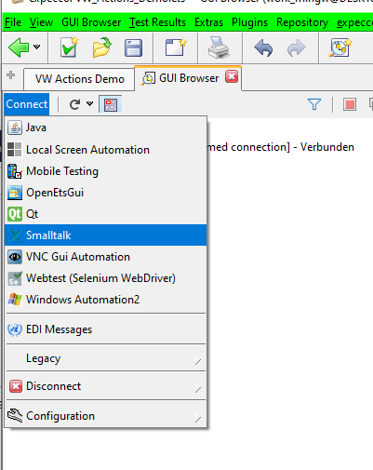This screenshot has height=470, width=373.
Task: Click the red Disconnect X icon
Action: (x=16, y=386)
